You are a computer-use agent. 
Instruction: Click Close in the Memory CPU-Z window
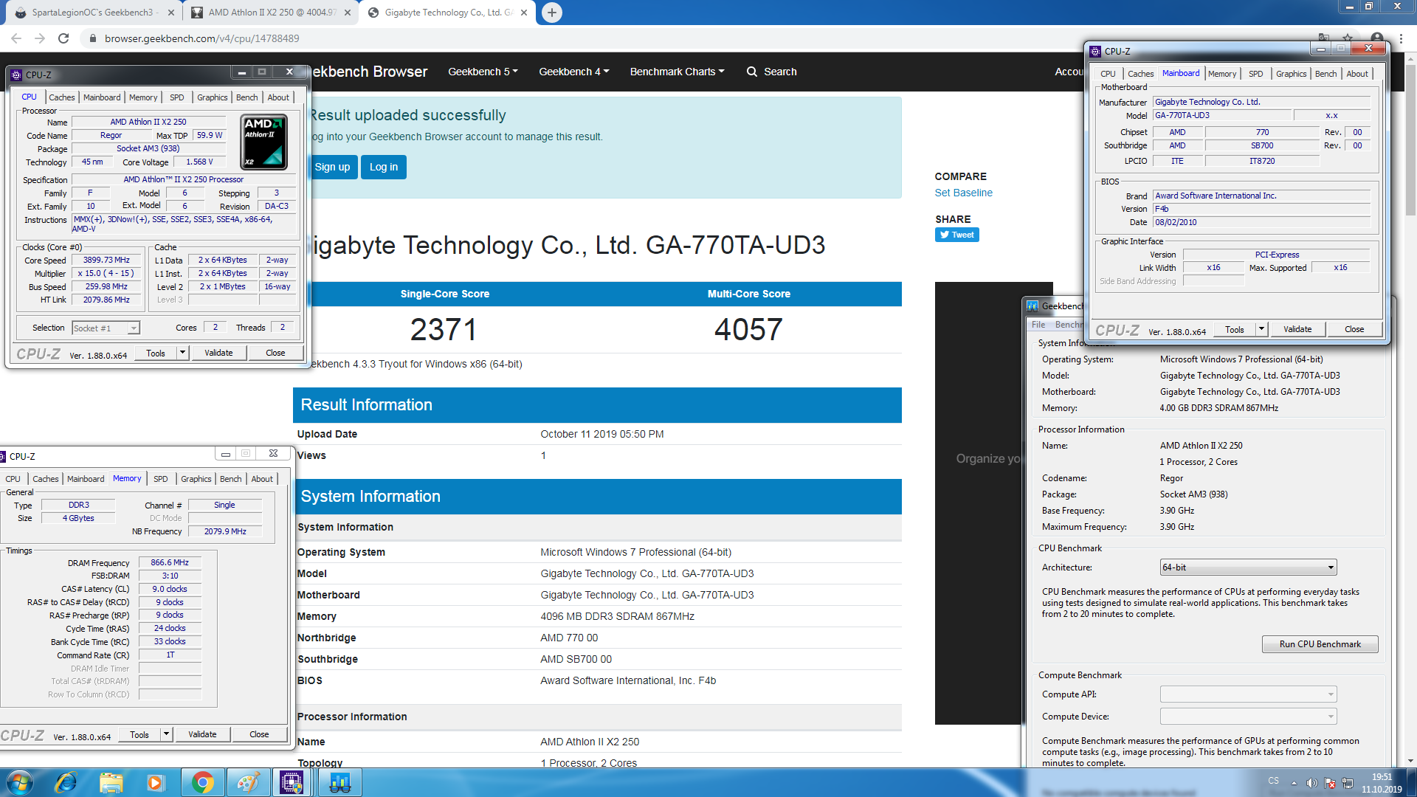[x=259, y=734]
